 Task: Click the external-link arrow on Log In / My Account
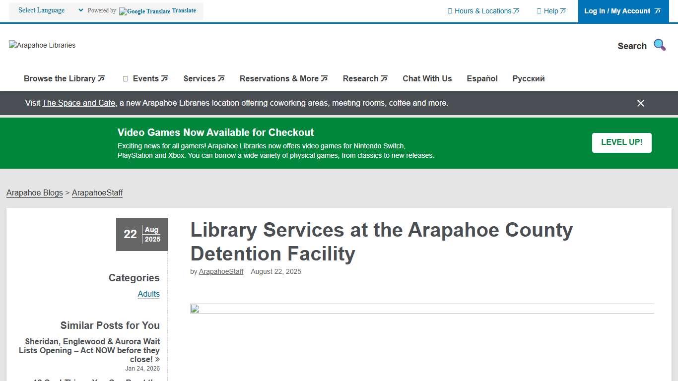tap(658, 10)
